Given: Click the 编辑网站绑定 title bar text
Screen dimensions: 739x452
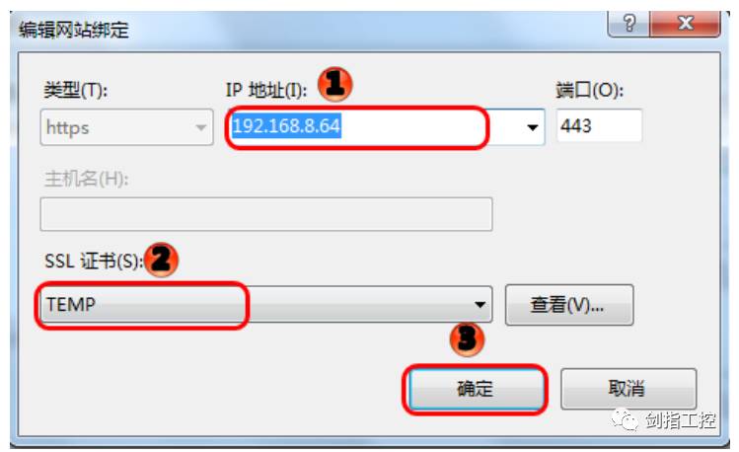Looking at the screenshot, I should coord(74,31).
